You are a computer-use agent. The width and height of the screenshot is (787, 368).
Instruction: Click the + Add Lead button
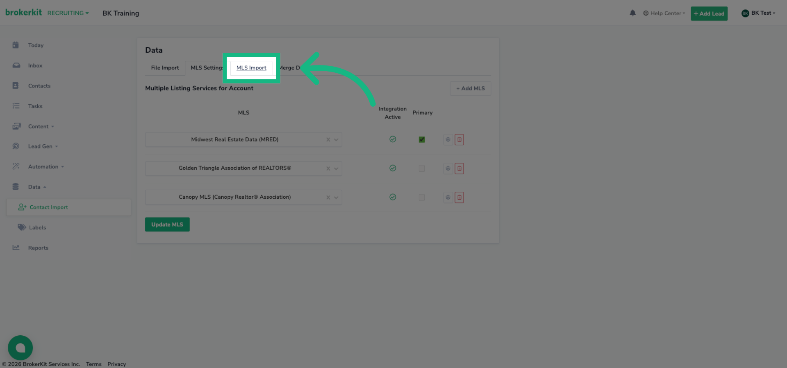(x=709, y=13)
